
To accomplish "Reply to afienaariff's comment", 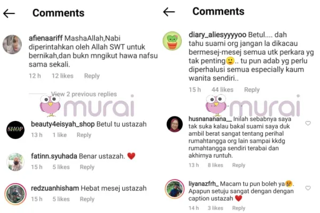I will pyautogui.click(x=92, y=76).
